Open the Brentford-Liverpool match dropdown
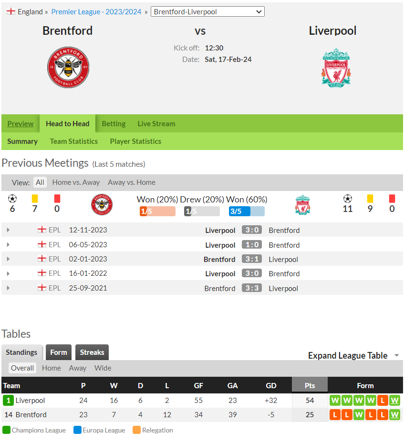 [x=207, y=11]
